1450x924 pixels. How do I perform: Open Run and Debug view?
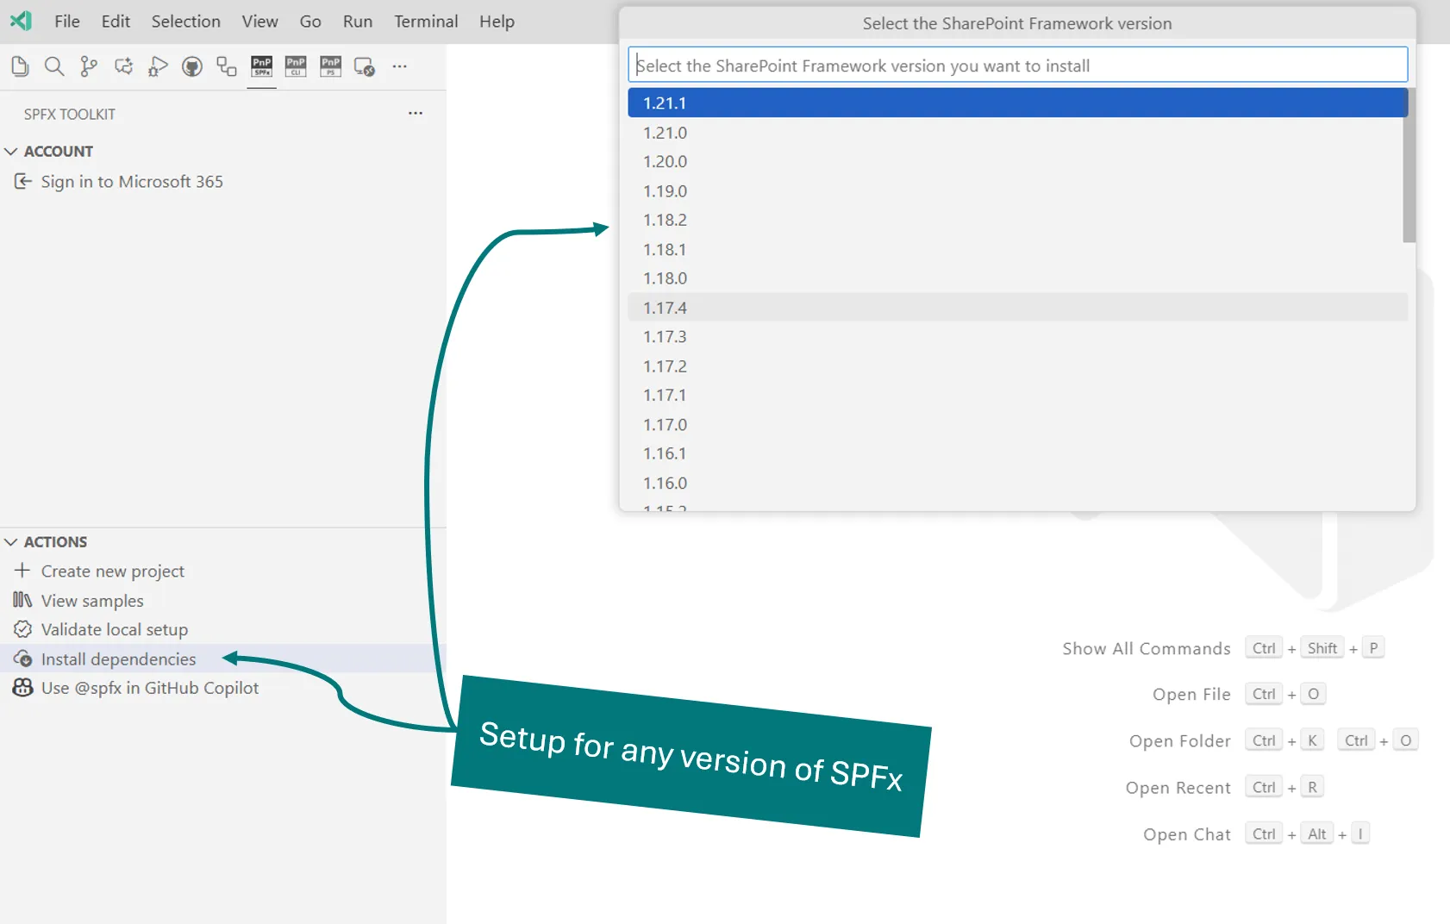click(x=158, y=66)
